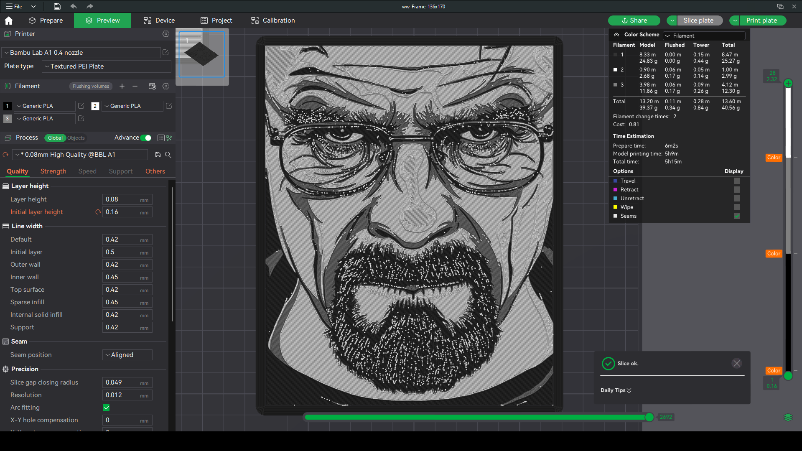Open process settings list icon

click(x=161, y=138)
